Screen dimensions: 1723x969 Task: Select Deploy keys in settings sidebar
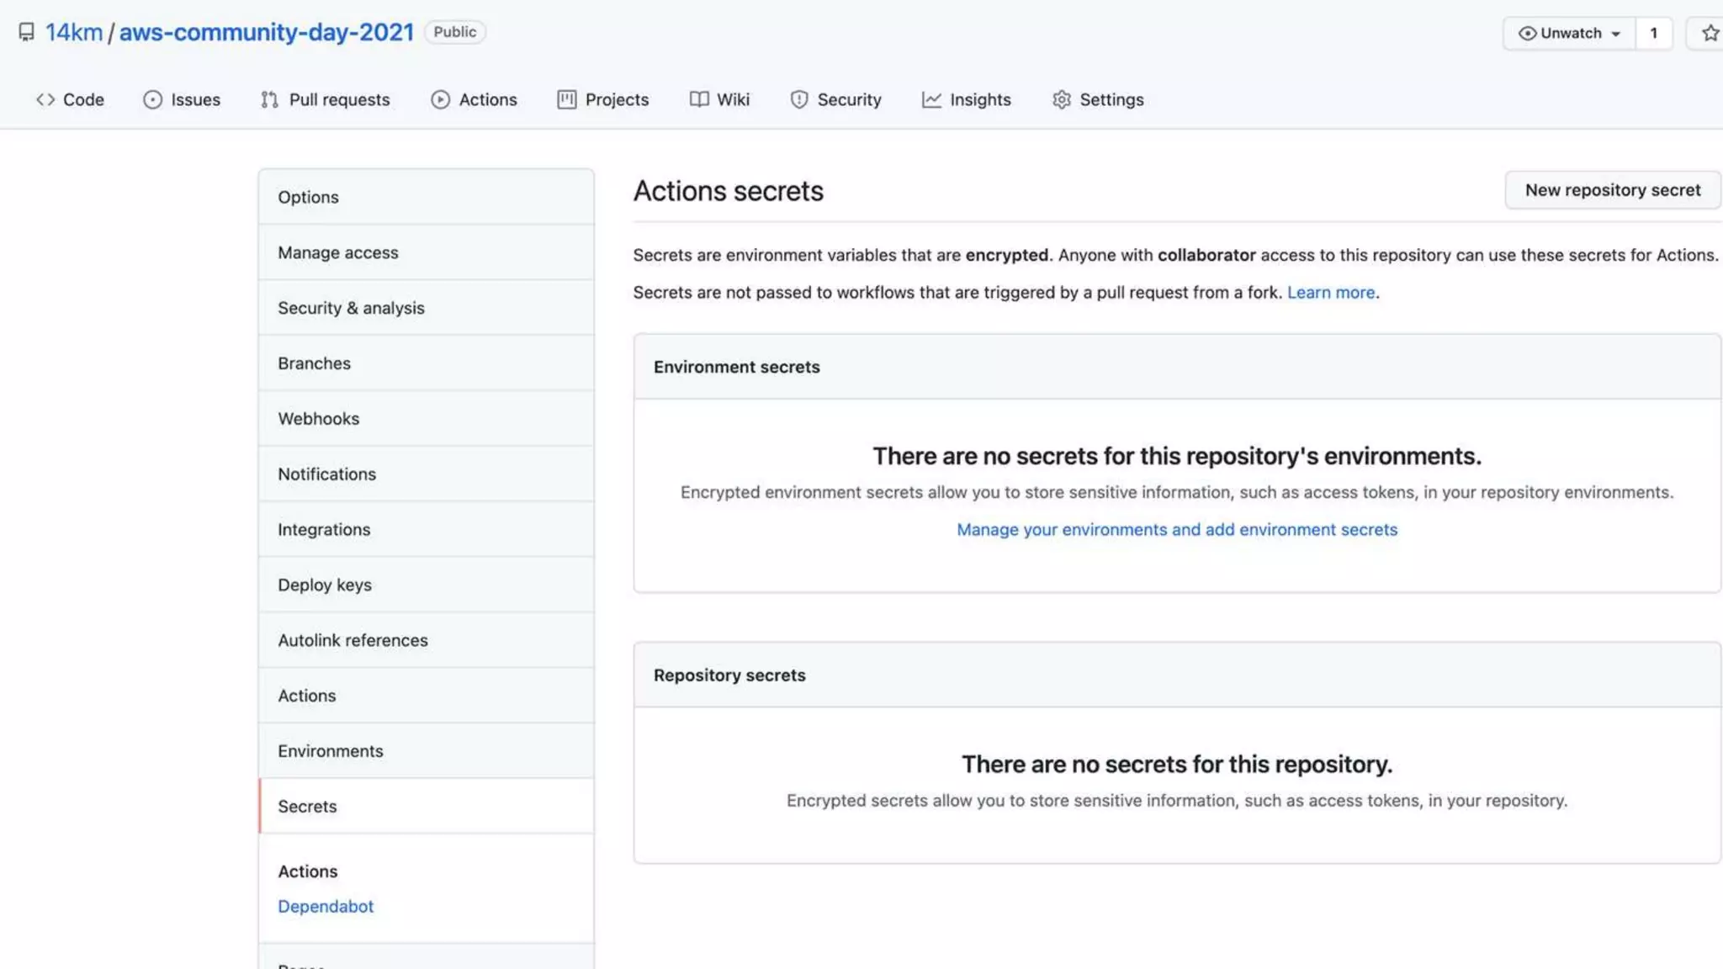coord(325,585)
